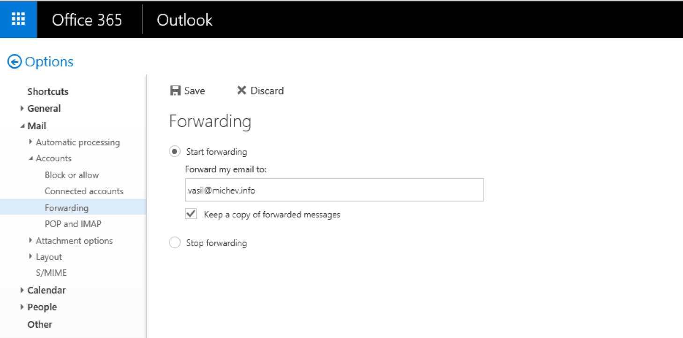The image size is (683, 338).
Task: Click the Discard X icon
Action: click(x=242, y=91)
